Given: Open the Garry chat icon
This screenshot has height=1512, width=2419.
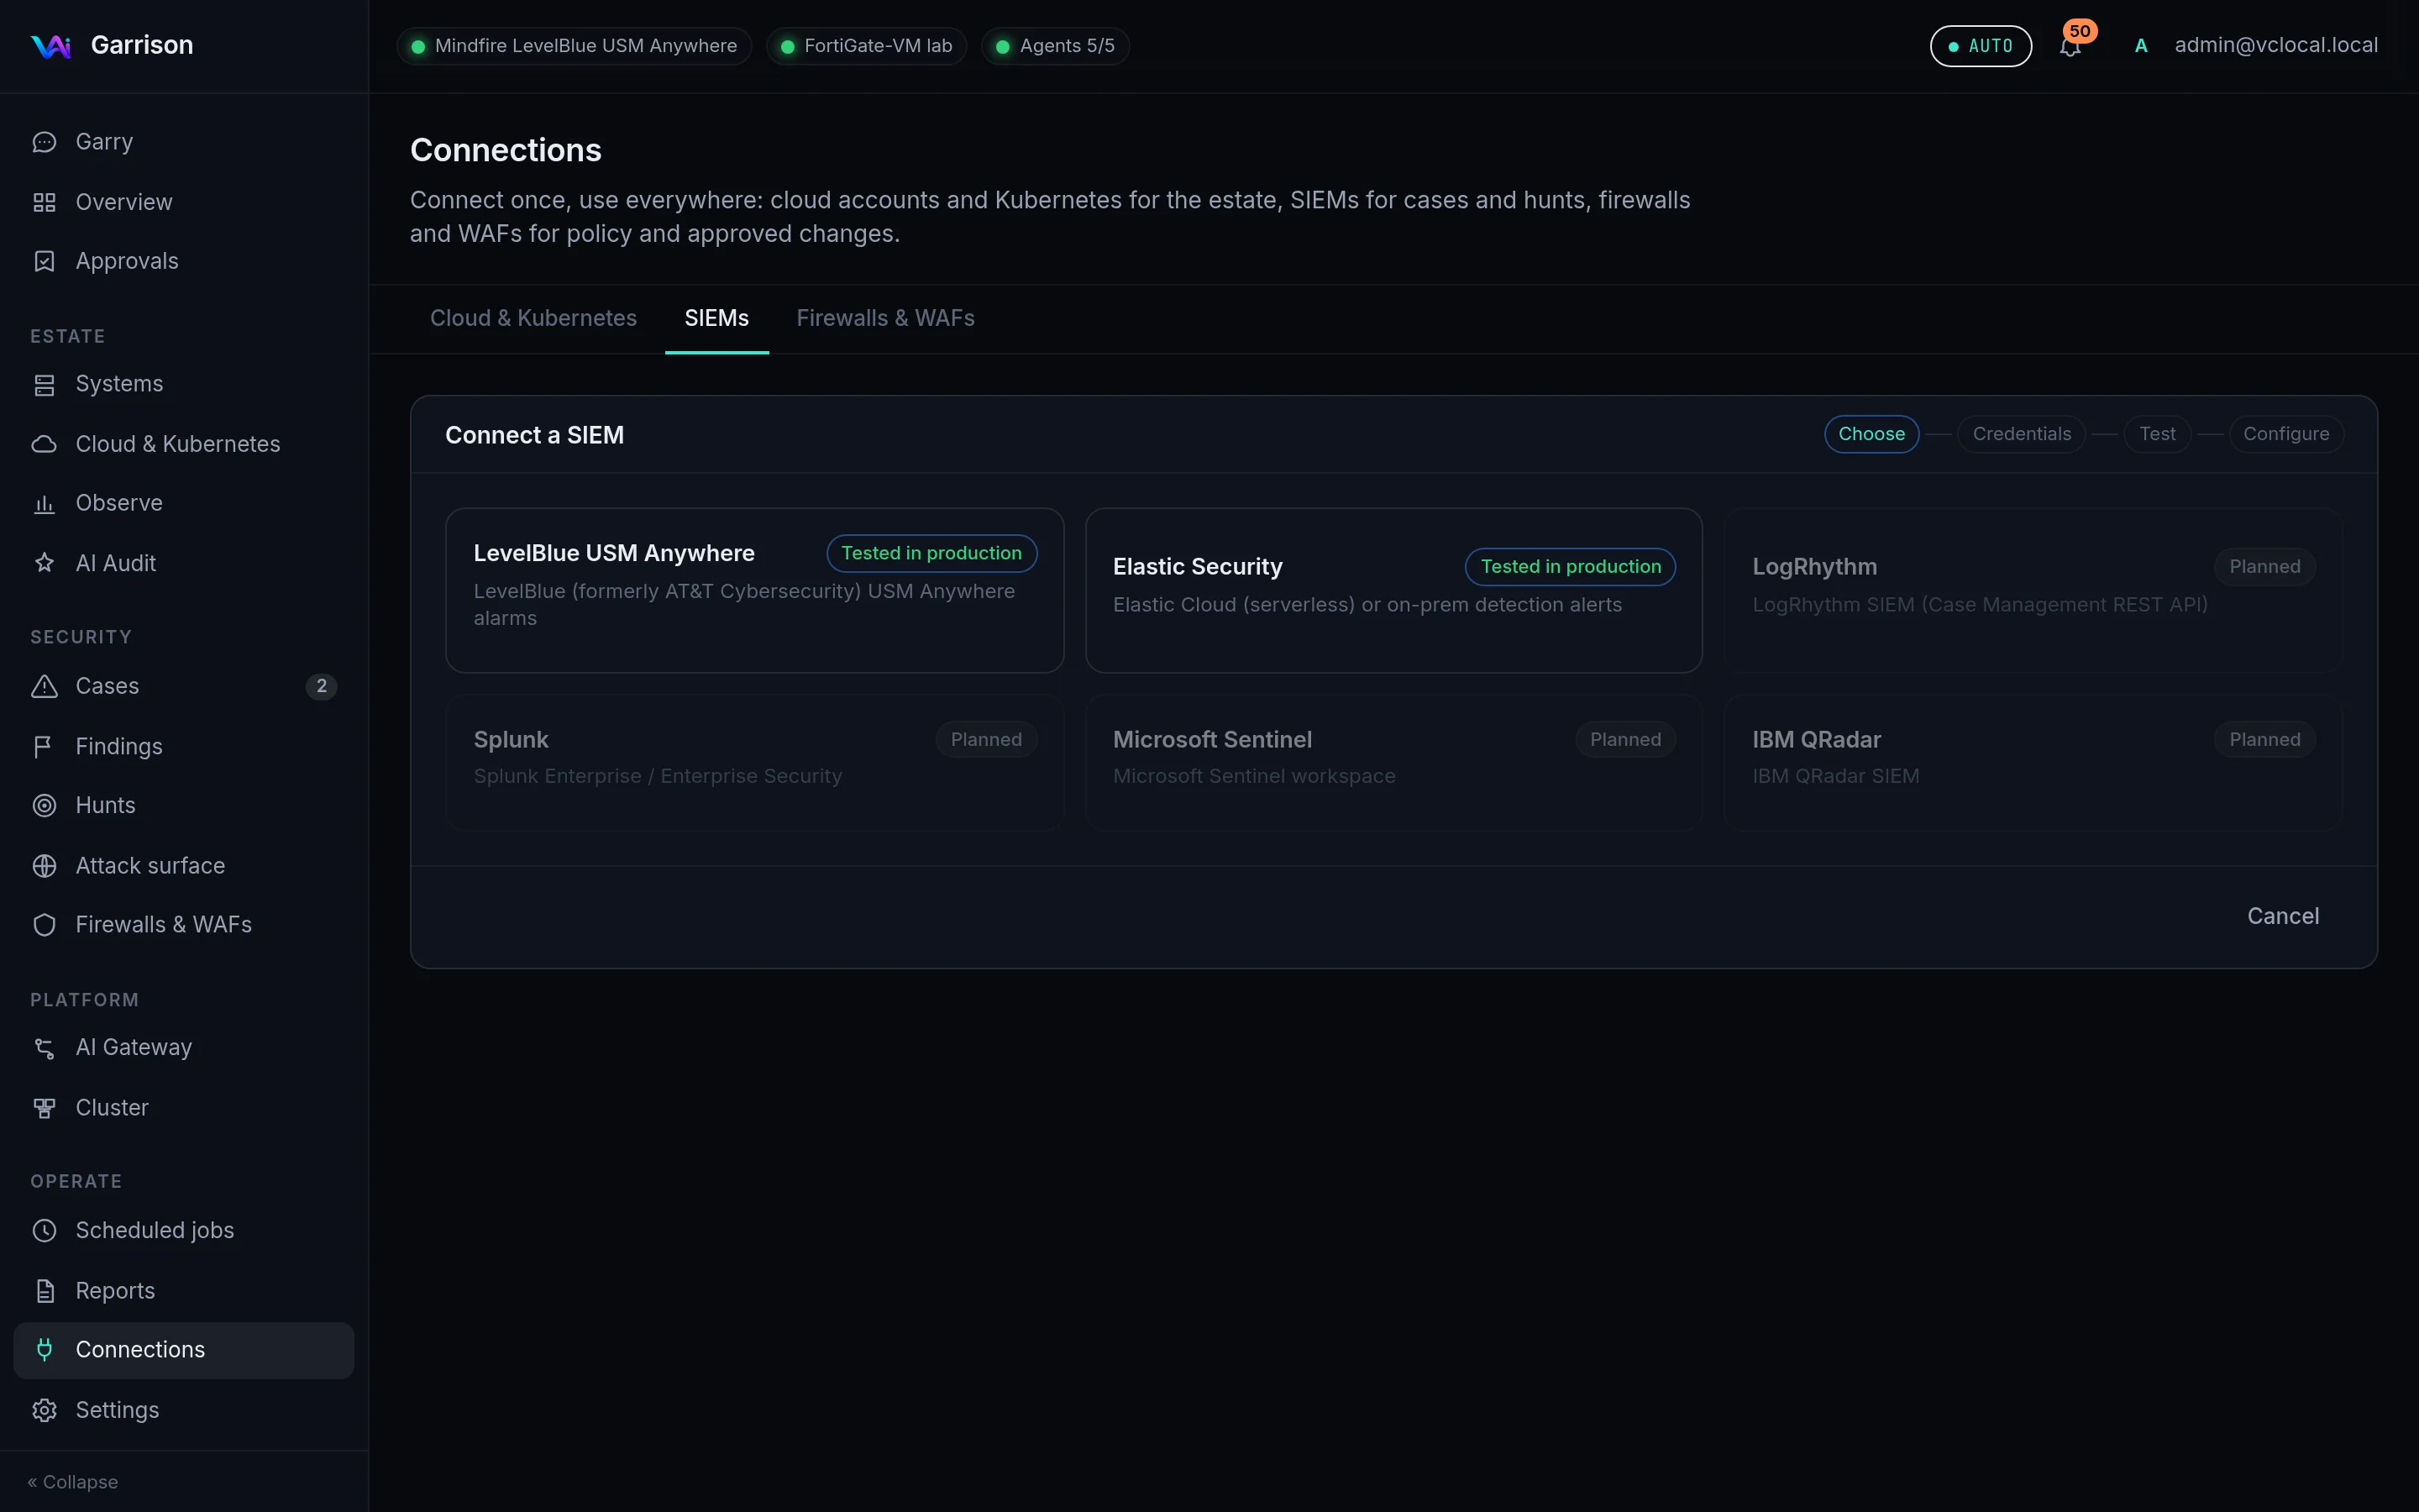Looking at the screenshot, I should click(44, 142).
